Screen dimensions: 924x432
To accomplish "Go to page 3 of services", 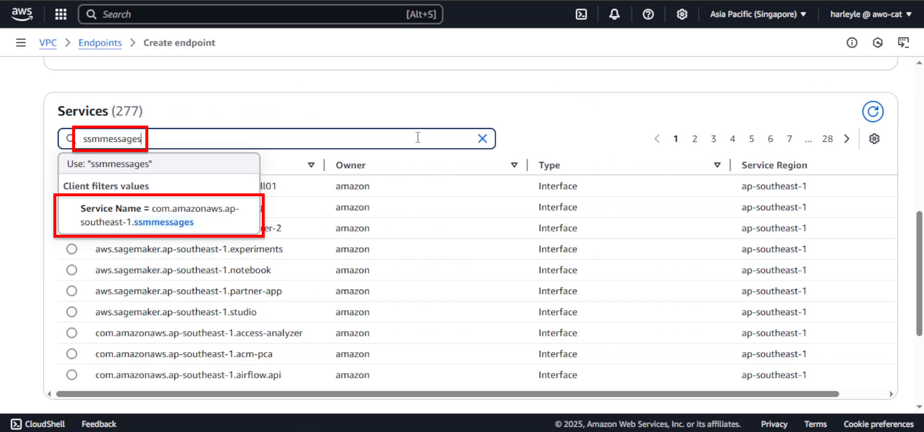I will pos(714,139).
